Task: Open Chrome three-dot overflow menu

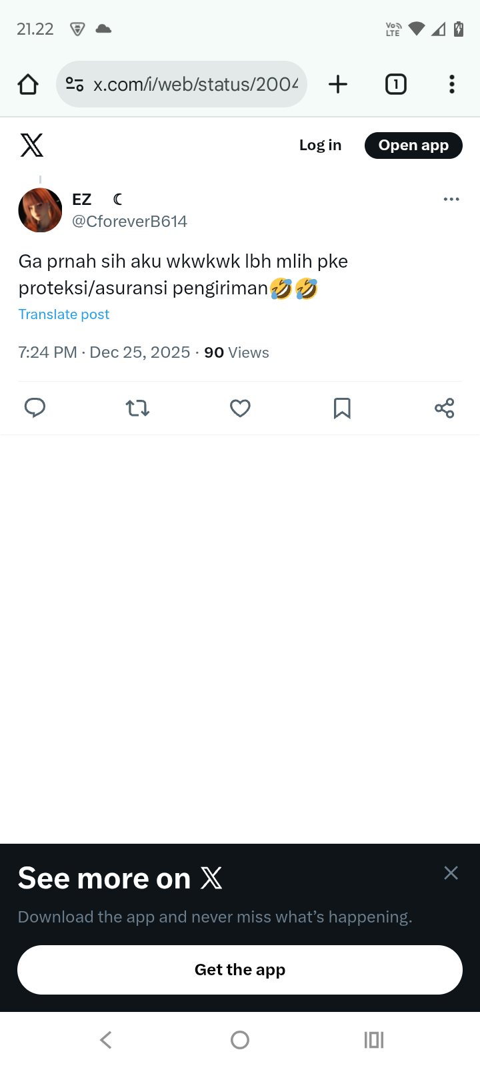Action: [452, 84]
